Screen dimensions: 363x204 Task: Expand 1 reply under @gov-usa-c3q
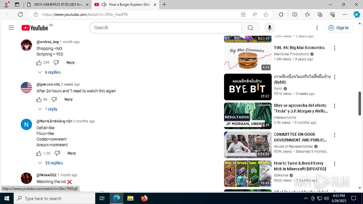[x=48, y=109]
